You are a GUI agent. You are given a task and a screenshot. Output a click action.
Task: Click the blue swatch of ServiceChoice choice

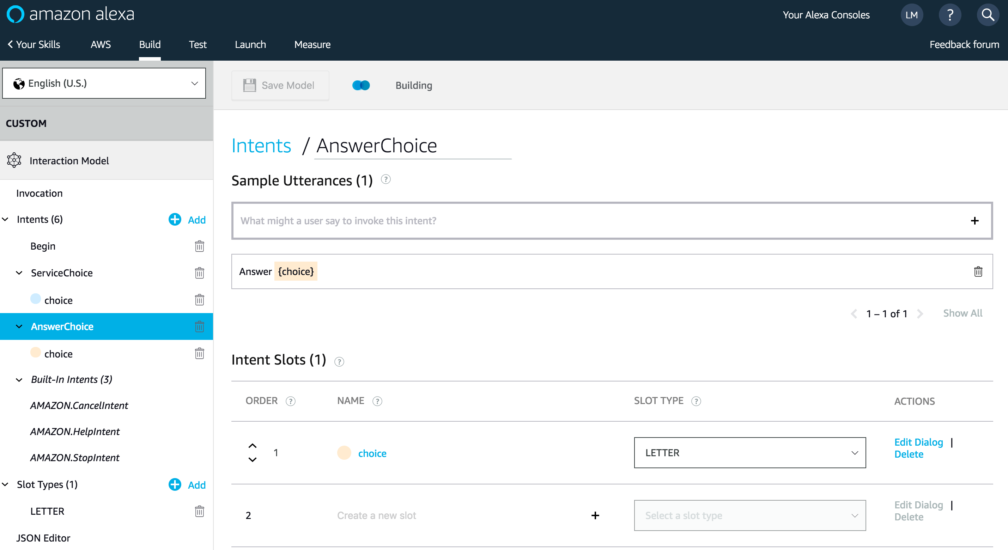(x=35, y=299)
